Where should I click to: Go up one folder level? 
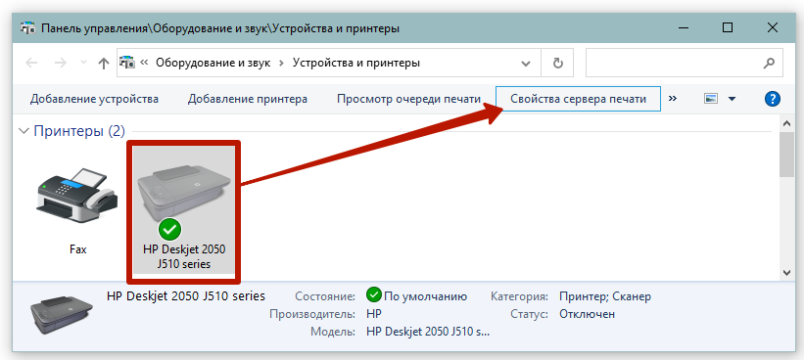104,63
